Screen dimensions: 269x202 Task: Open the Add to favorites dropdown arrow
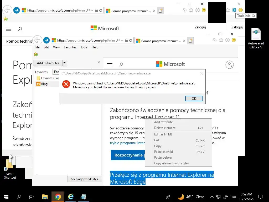pos(65,63)
